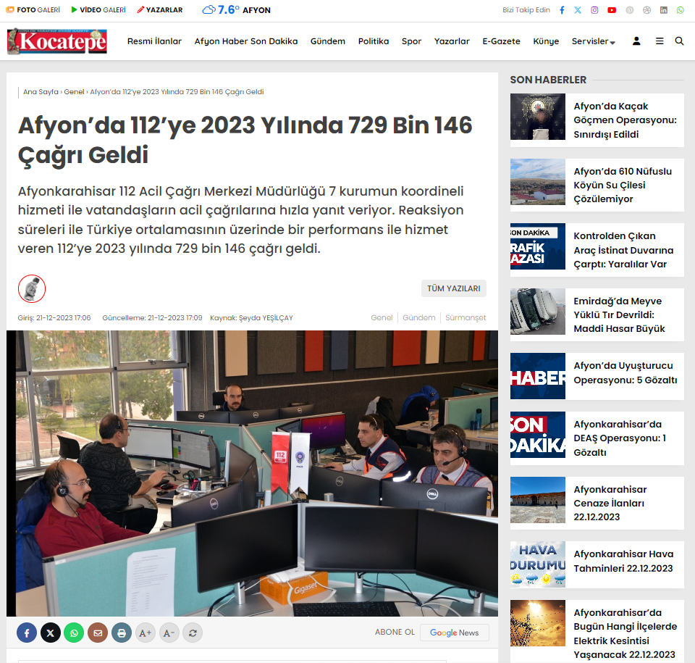Open the Gündem menu item
695x663 pixels.
(x=327, y=41)
